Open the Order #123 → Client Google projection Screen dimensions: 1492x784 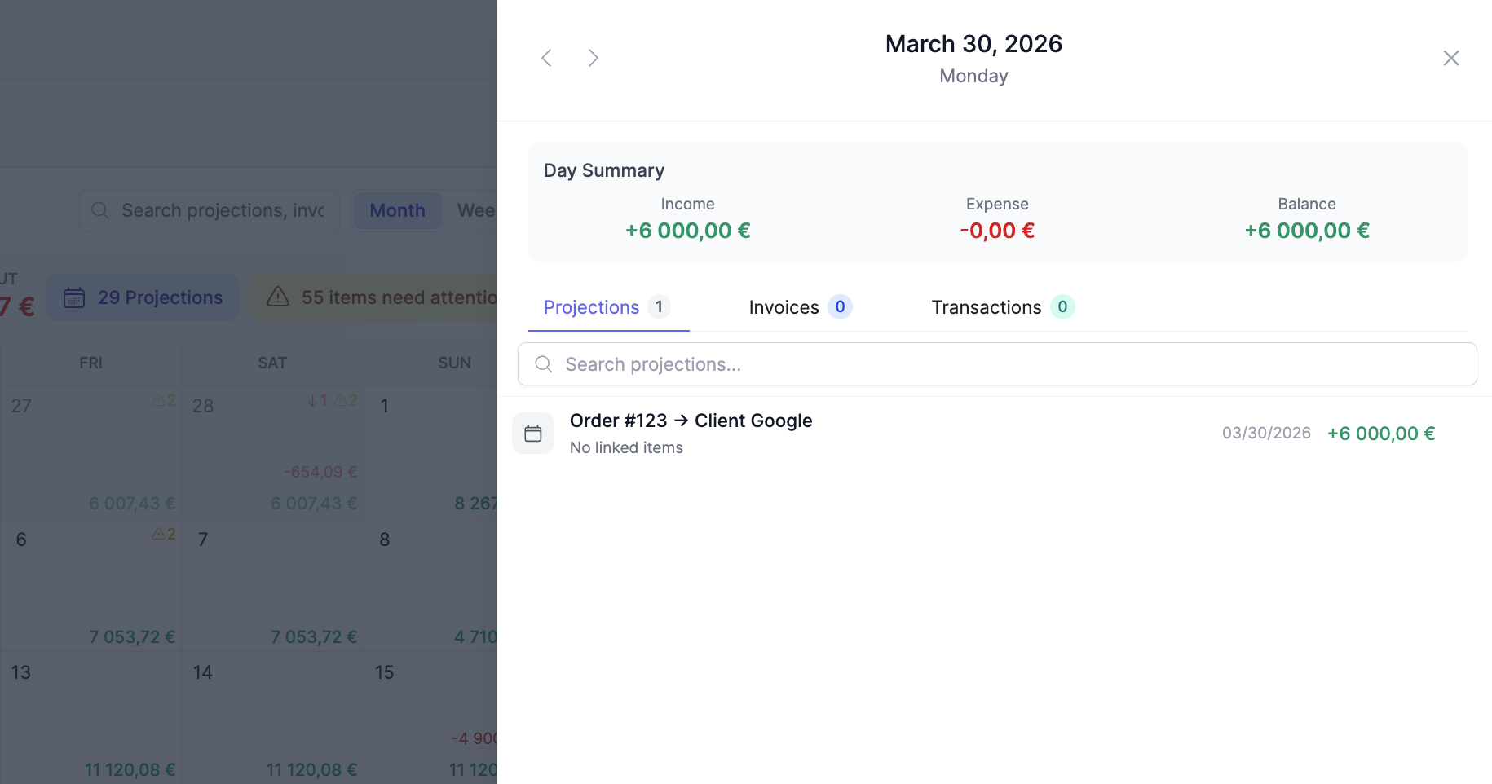click(691, 421)
